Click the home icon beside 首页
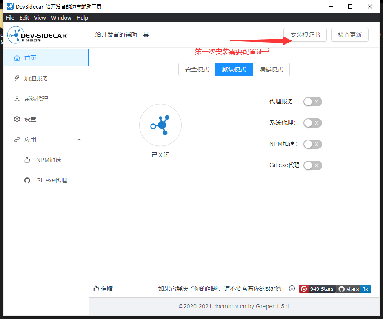This screenshot has width=383, height=319. pyautogui.click(x=17, y=58)
